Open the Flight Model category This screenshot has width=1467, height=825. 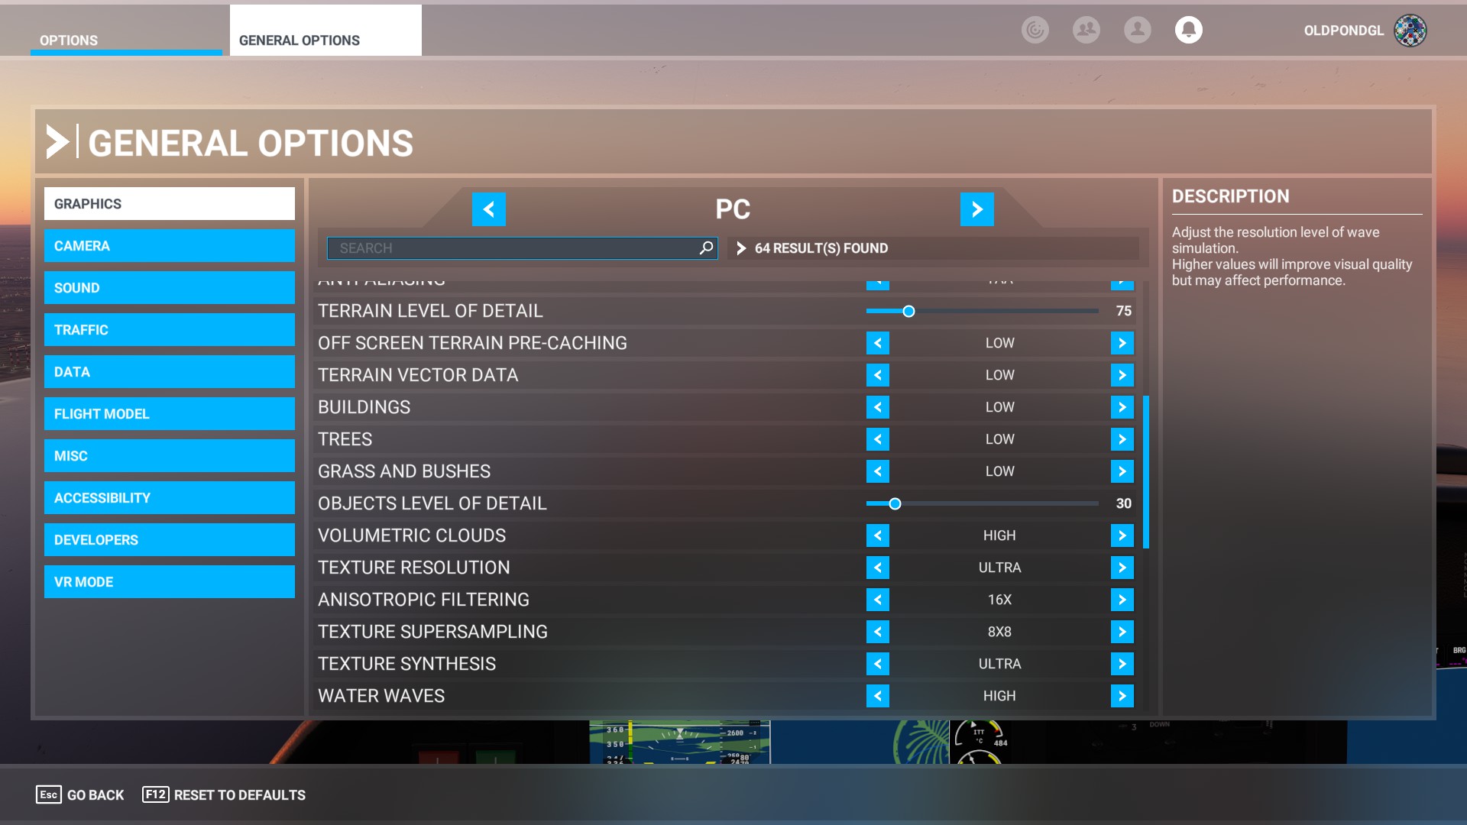(x=170, y=414)
